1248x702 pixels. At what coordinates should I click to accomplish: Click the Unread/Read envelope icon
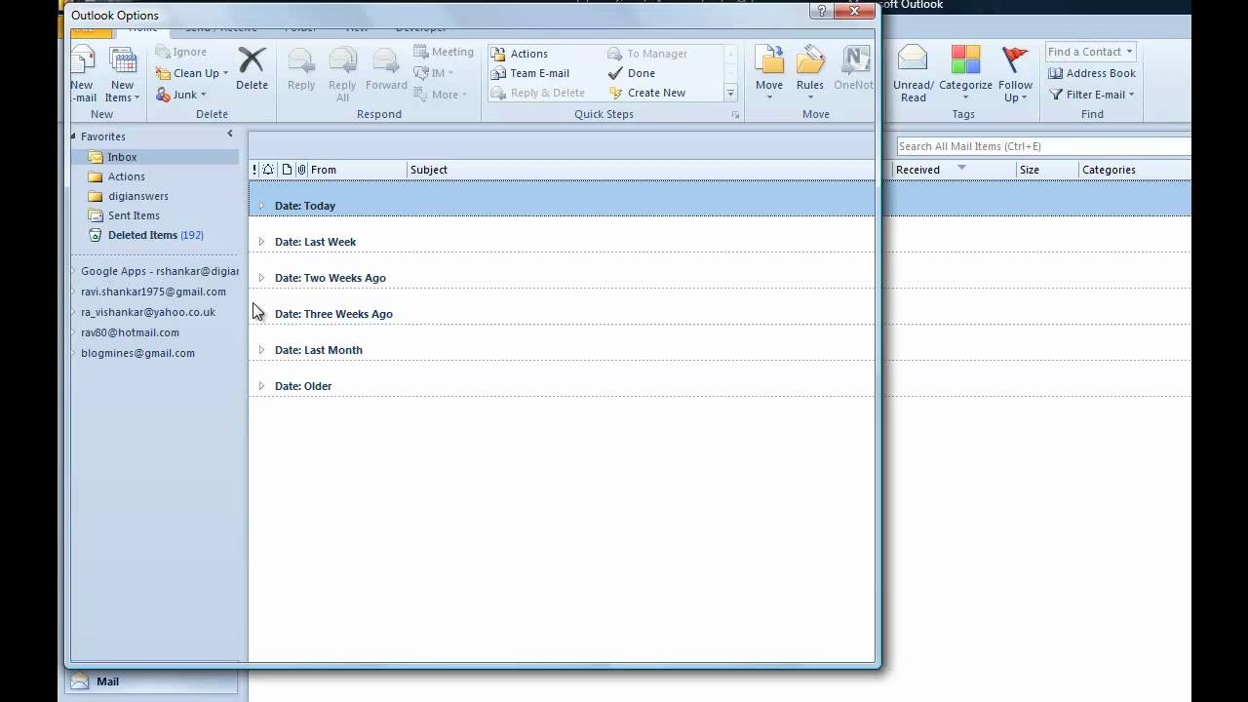[913, 58]
